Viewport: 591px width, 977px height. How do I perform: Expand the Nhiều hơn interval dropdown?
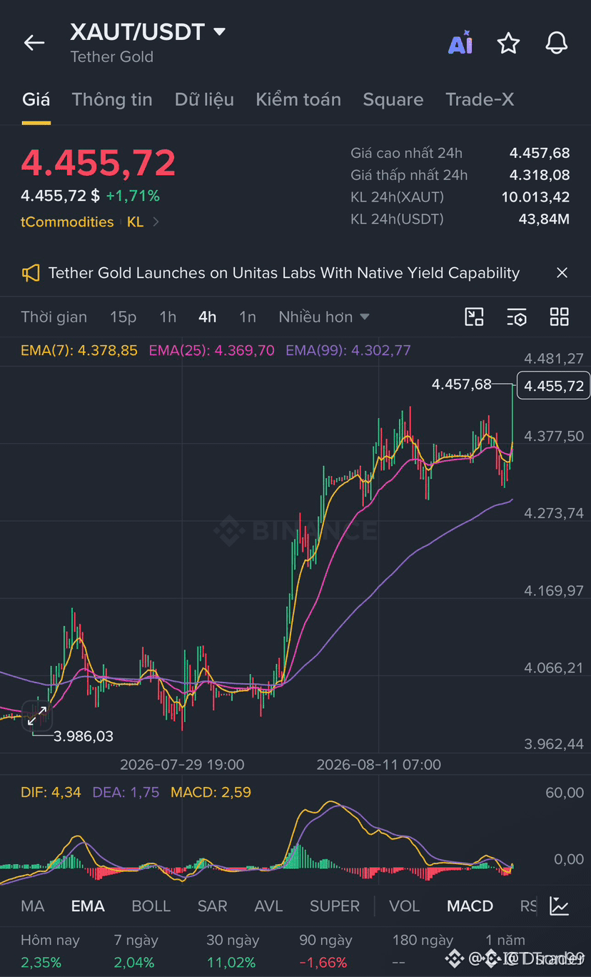coord(324,317)
